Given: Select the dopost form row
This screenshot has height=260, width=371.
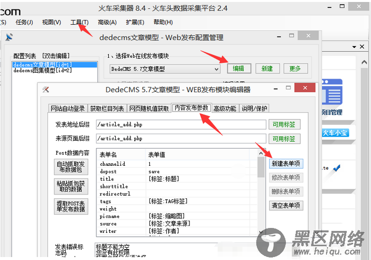Looking at the screenshot, I should (177, 172).
